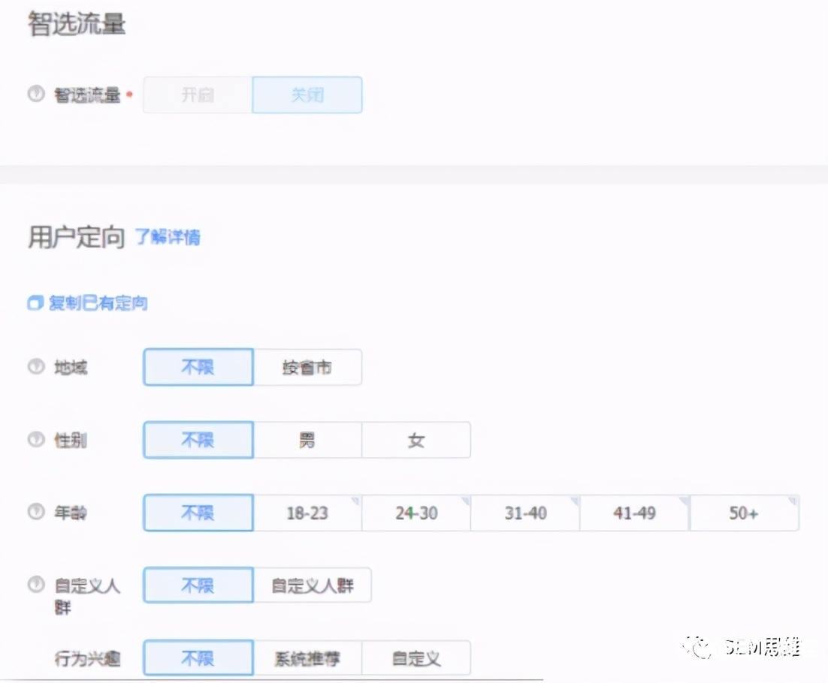
Task: Turn on 智选流量 with 开启
Action: pyautogui.click(x=198, y=95)
